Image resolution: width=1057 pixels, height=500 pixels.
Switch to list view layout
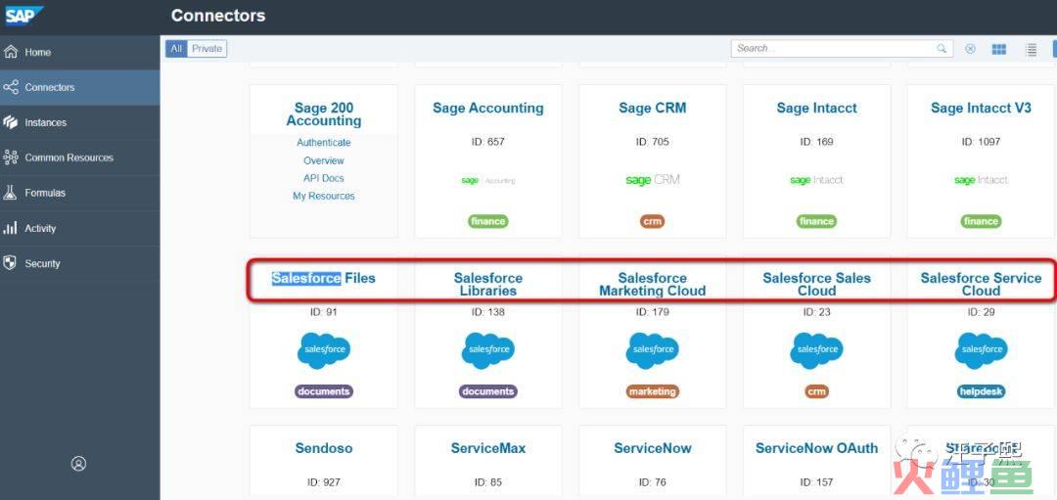pyautogui.click(x=1031, y=49)
